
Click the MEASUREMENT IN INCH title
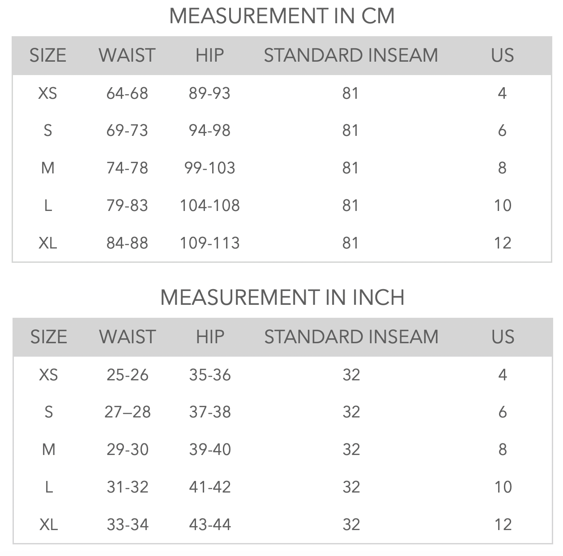(282, 298)
